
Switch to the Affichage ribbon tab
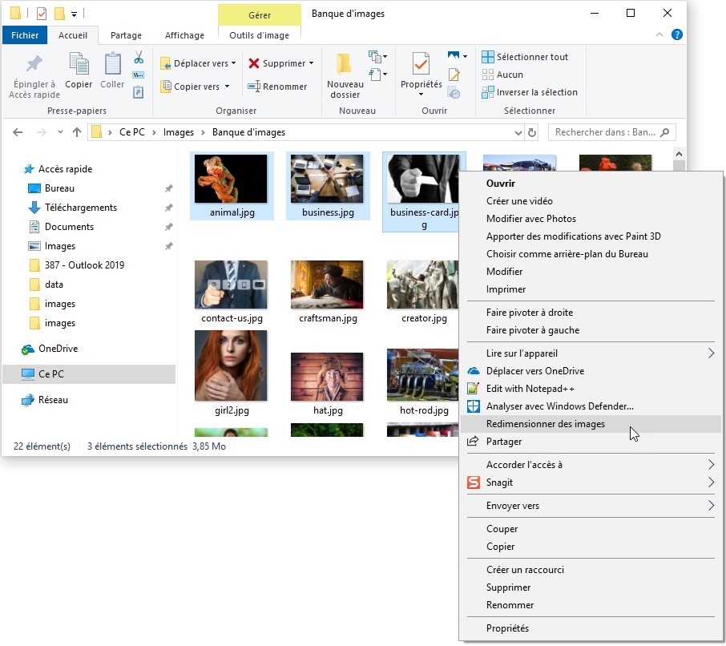click(x=184, y=35)
